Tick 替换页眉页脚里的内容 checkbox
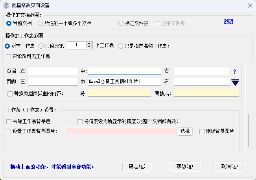The width and height of the screenshot is (256, 180). point(10,94)
